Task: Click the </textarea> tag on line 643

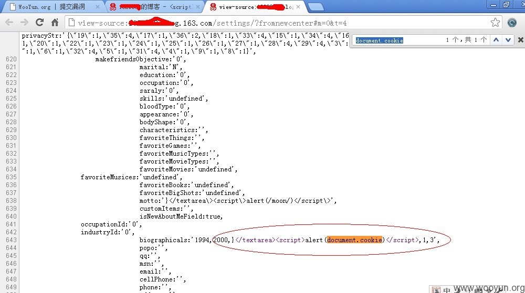Action: [x=256, y=240]
